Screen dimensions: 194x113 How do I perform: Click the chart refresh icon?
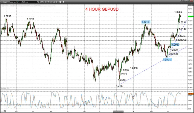[44, 2]
